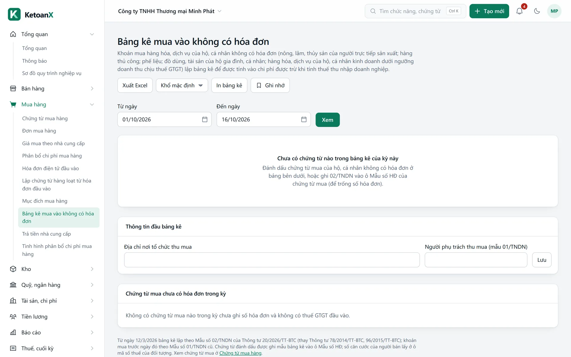The height and width of the screenshot is (357, 571).
Task: Click the Mua hàng cart icon
Action: click(13, 104)
